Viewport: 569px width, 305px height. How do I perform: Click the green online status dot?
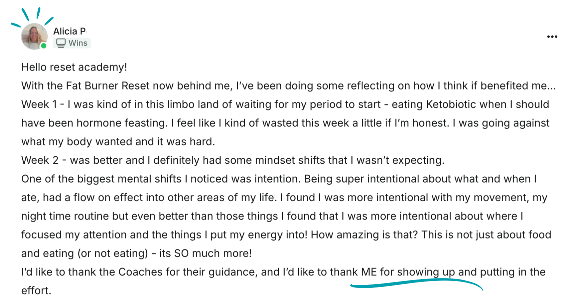[43, 46]
